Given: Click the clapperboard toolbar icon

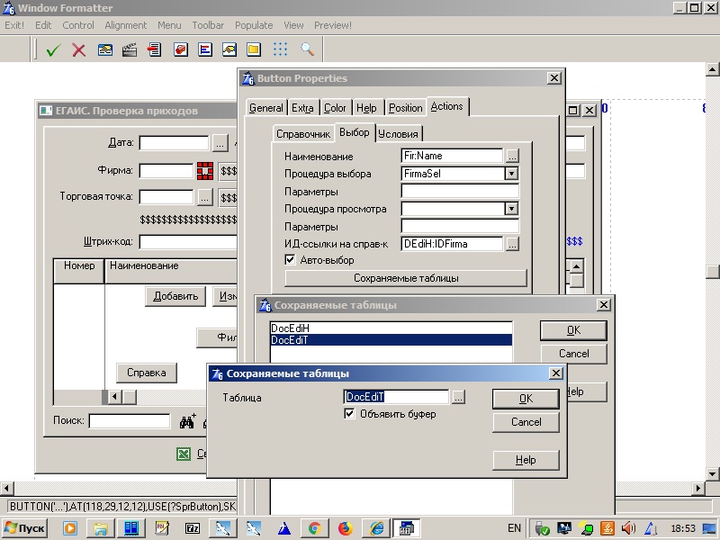Looking at the screenshot, I should click(x=129, y=49).
